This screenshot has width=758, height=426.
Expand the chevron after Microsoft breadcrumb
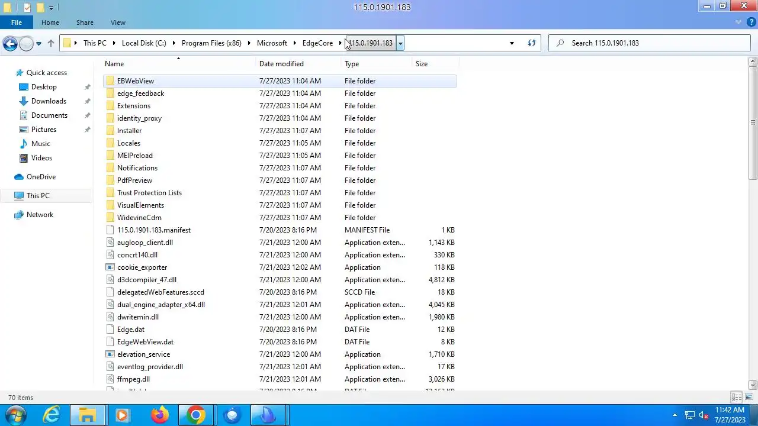point(294,43)
